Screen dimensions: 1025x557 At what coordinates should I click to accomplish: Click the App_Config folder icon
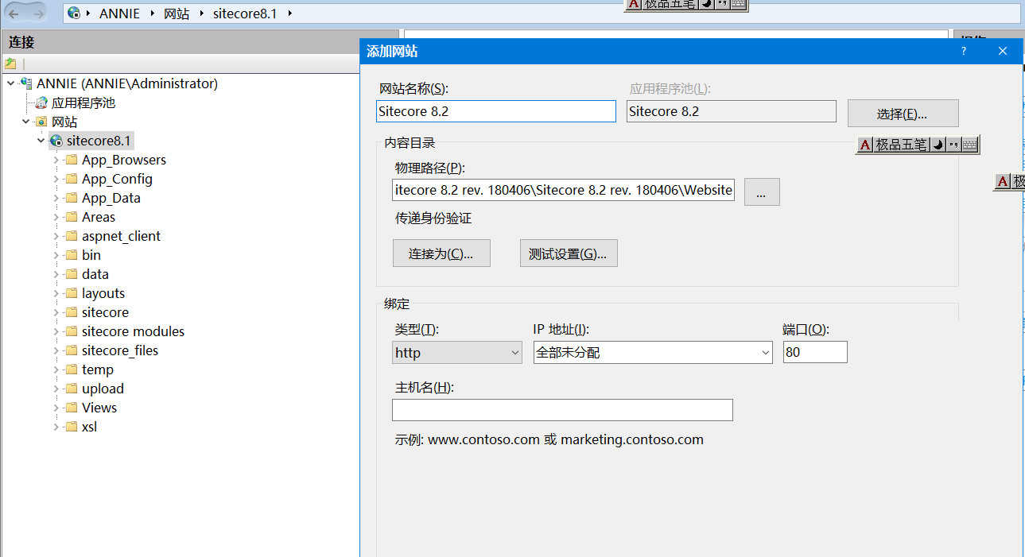tap(72, 179)
